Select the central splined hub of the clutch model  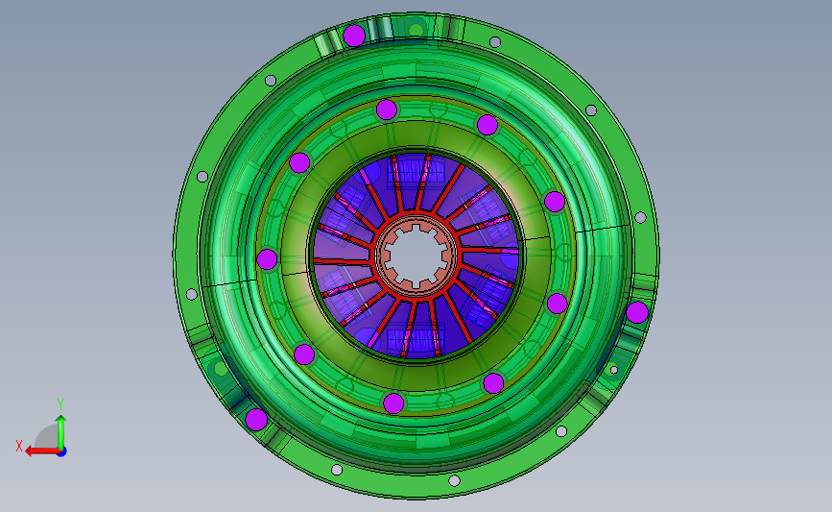click(x=416, y=257)
